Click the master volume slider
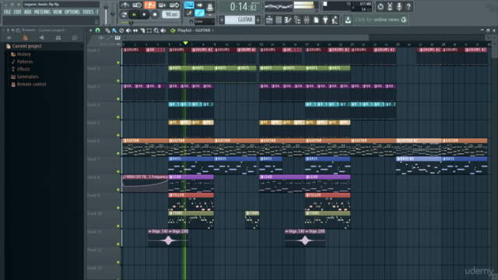The image size is (498, 280). [x=106, y=14]
